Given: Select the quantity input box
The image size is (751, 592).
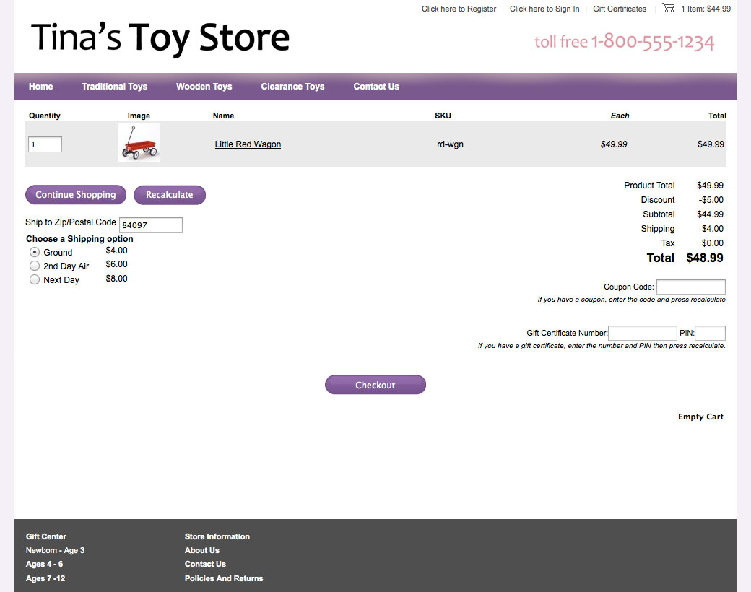Looking at the screenshot, I should pyautogui.click(x=44, y=144).
